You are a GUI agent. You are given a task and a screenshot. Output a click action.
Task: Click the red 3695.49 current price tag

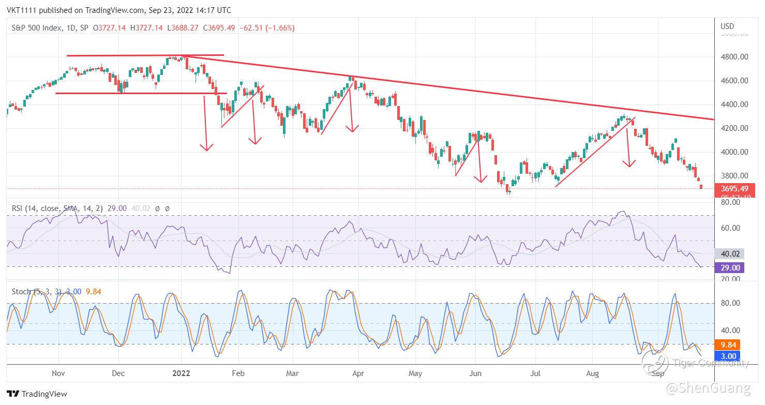(x=735, y=189)
